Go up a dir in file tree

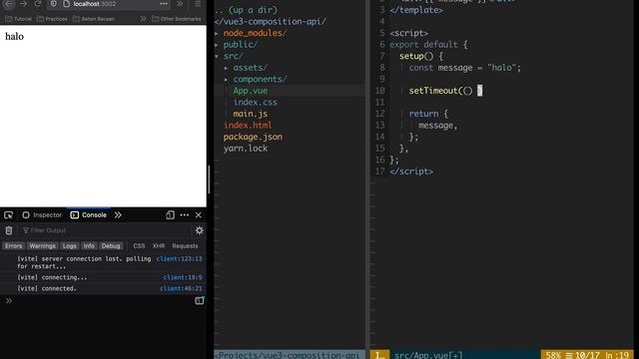coord(246,10)
